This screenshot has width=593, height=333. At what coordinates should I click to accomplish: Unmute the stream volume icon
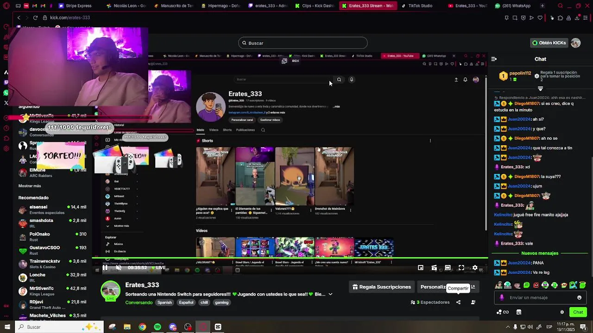[x=119, y=267]
